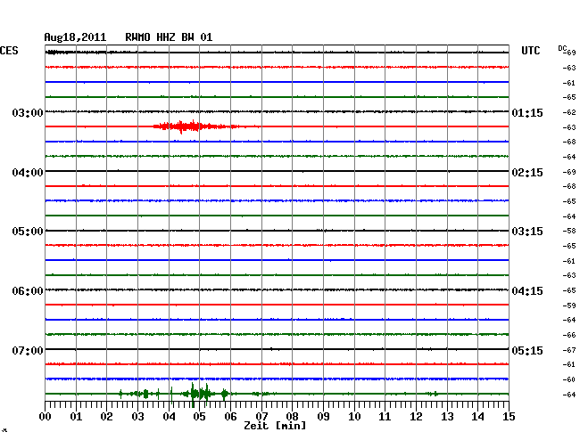Click the 05 minute axis tick label

click(x=199, y=417)
